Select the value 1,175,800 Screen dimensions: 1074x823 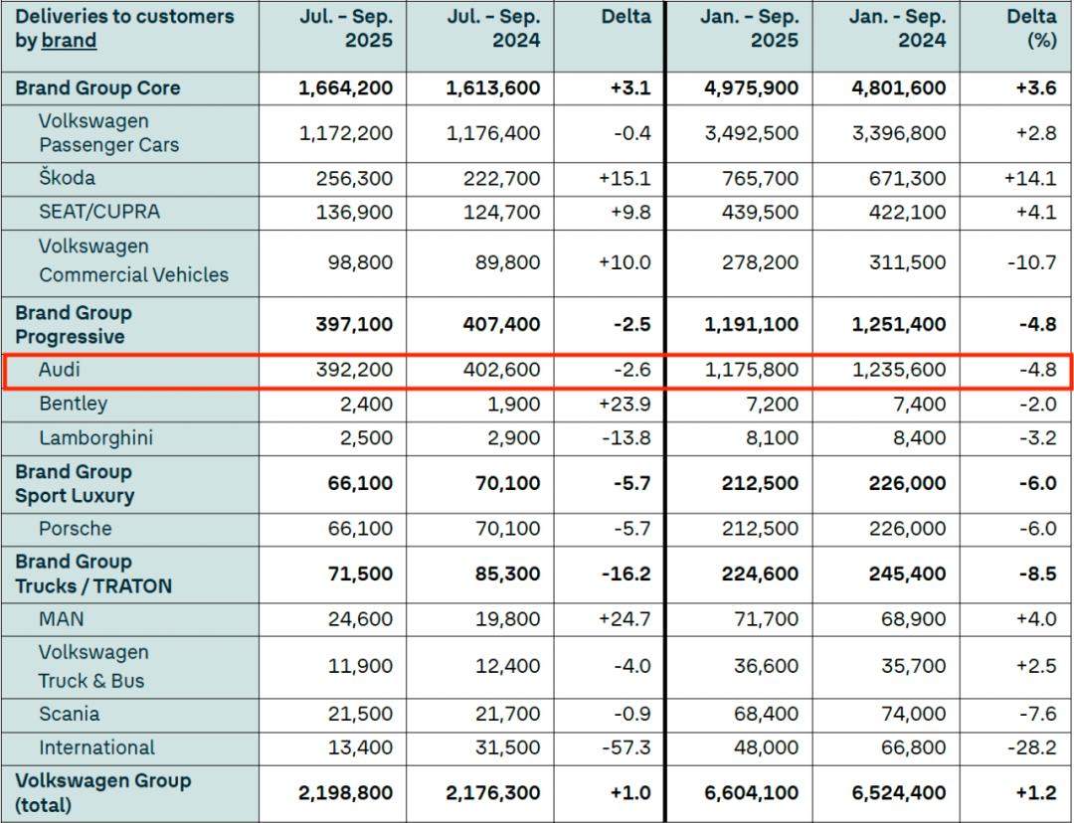pyautogui.click(x=752, y=370)
